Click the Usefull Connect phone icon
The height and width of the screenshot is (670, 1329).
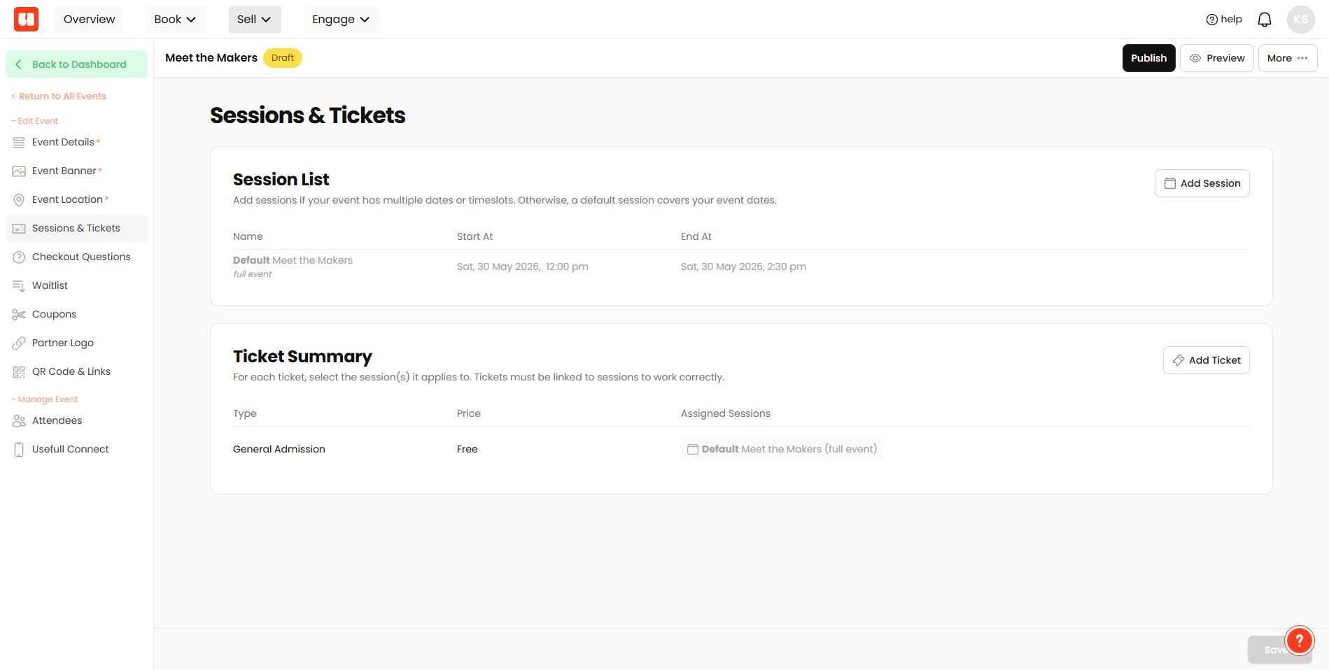[x=19, y=450]
